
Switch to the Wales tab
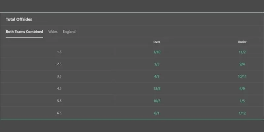[x=53, y=32]
